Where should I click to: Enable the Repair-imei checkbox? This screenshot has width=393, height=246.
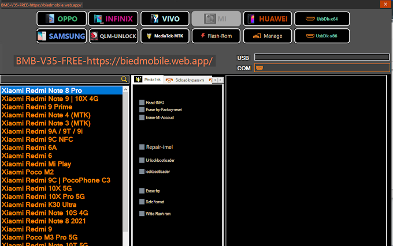pos(142,147)
